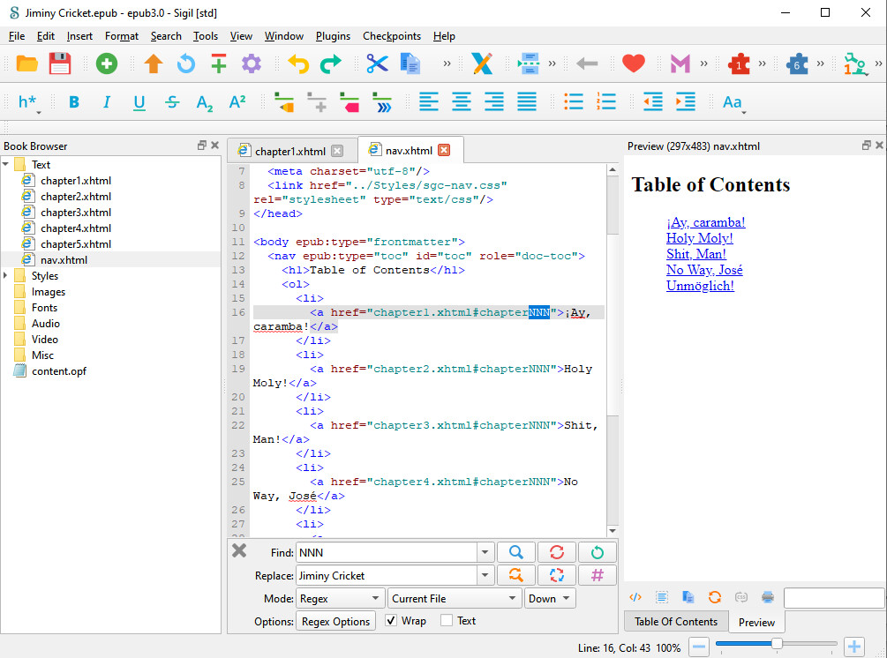This screenshot has width=887, height=658.
Task: Enable the Text option checkbox
Action: pyautogui.click(x=447, y=621)
